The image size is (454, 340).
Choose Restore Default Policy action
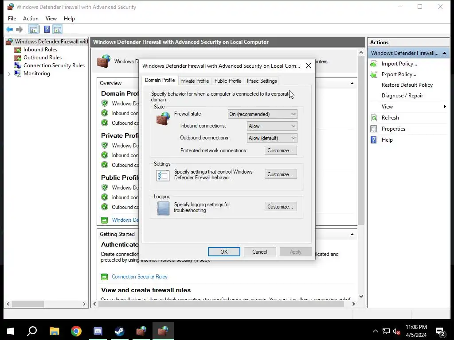pyautogui.click(x=407, y=85)
